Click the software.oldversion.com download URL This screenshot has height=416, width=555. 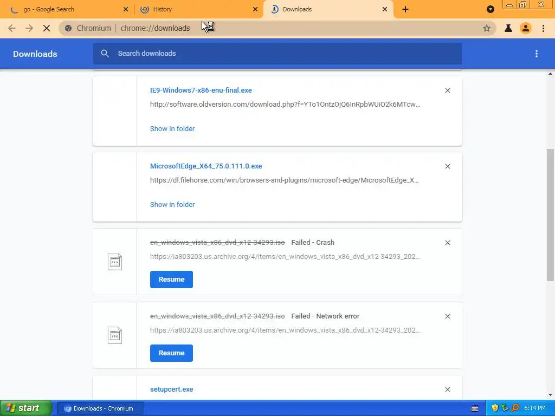[x=285, y=105]
